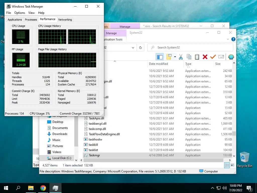Screen dimensions: 257x193
Task: Click the blue Help question mark icon
Action: [233, 39]
